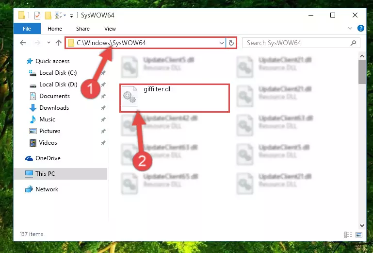Screen dimensions: 373x253
Task: Click the pin icon beside Music
Action: click(x=103, y=119)
